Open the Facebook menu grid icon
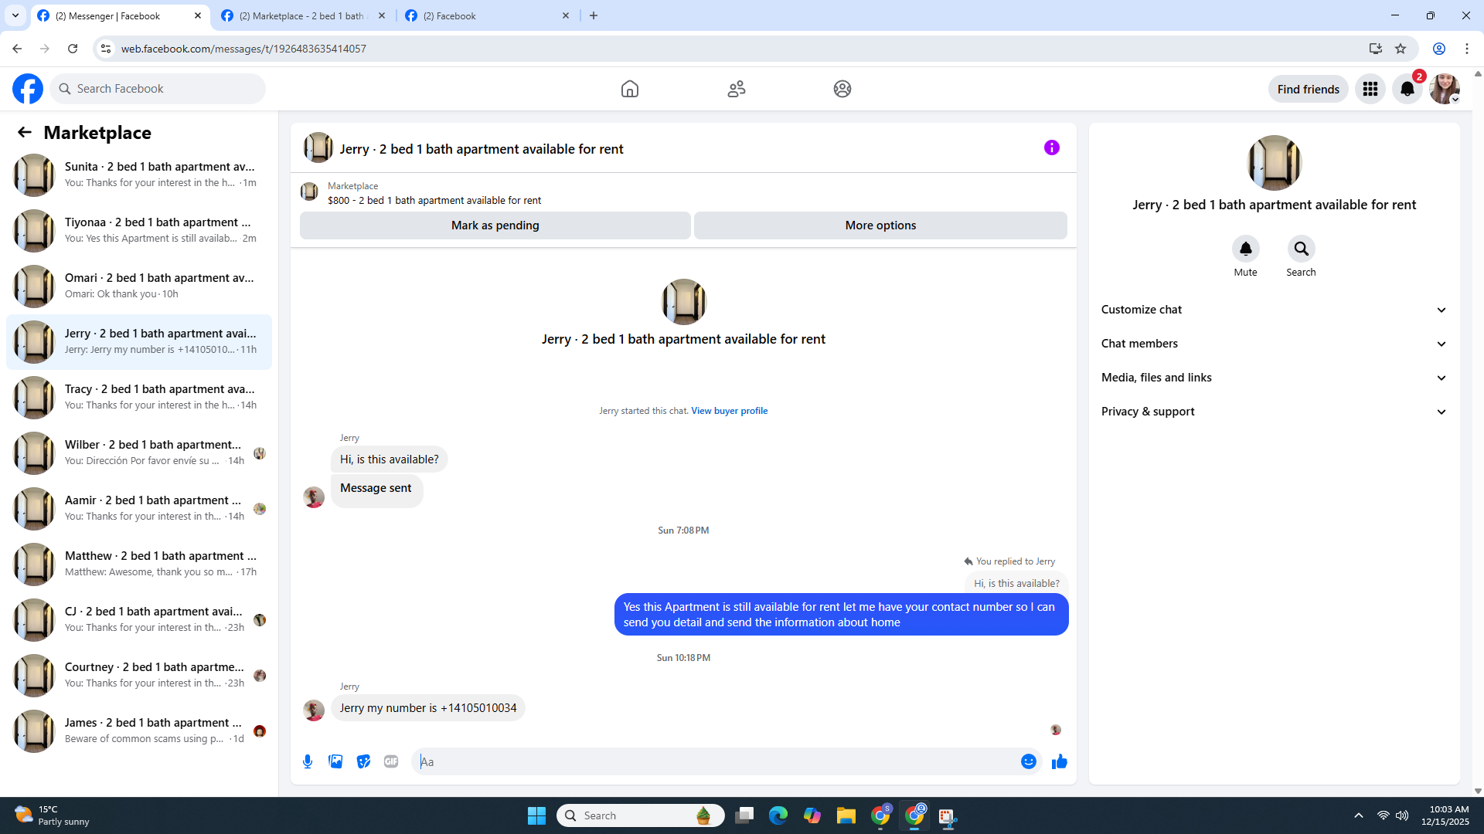1484x834 pixels. (x=1370, y=89)
